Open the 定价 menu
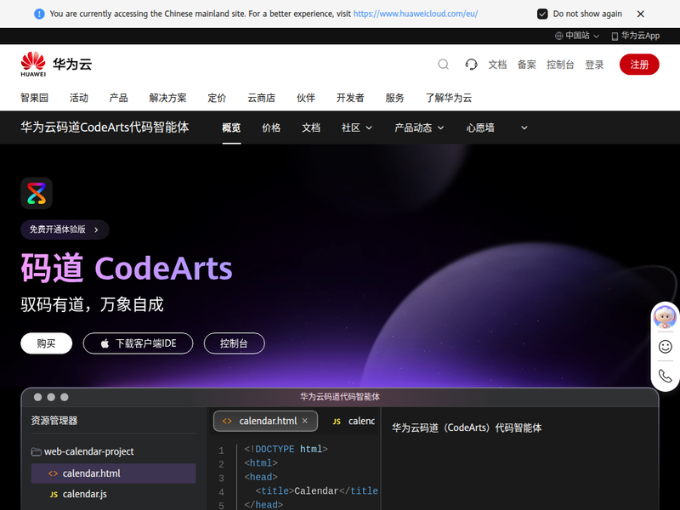 [x=217, y=98]
